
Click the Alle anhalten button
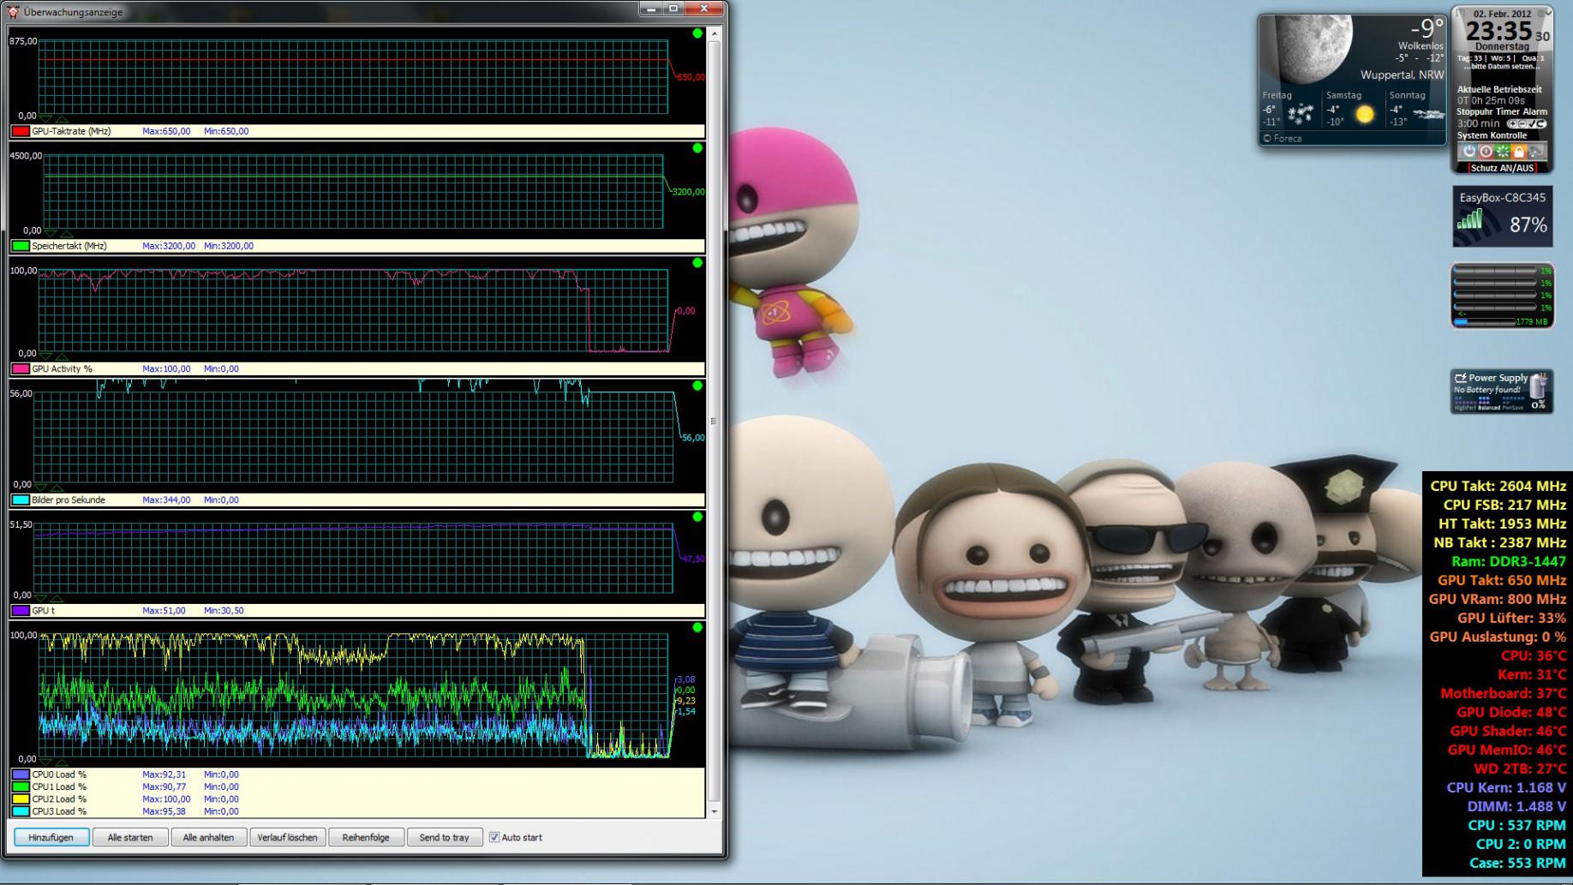pyautogui.click(x=208, y=837)
